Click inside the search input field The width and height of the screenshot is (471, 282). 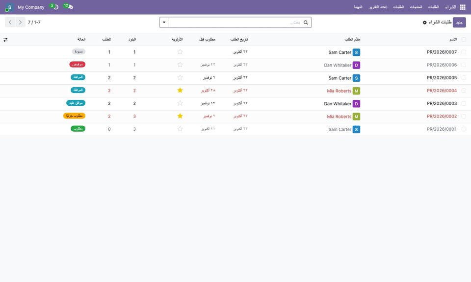click(x=236, y=23)
